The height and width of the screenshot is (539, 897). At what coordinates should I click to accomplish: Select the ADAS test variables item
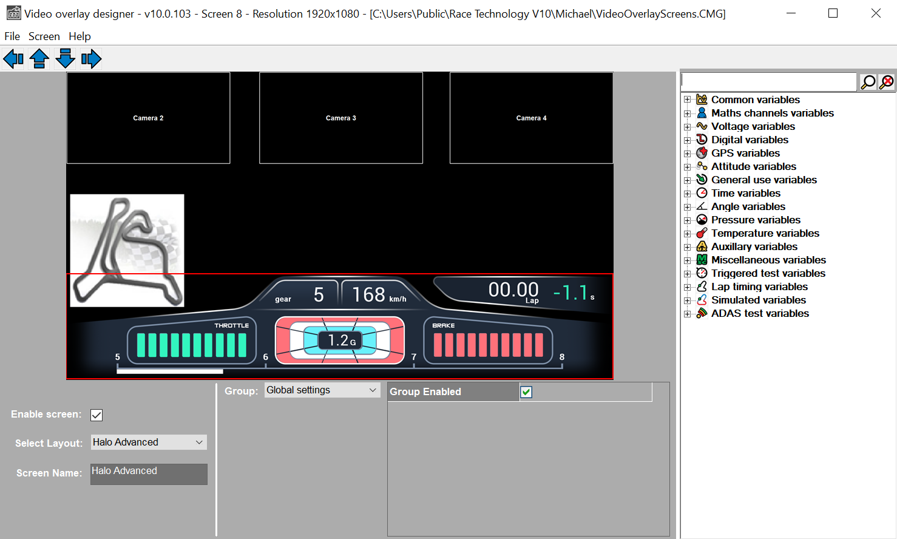(x=760, y=313)
